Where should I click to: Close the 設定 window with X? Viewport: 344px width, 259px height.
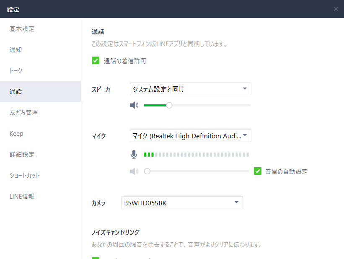click(x=336, y=9)
